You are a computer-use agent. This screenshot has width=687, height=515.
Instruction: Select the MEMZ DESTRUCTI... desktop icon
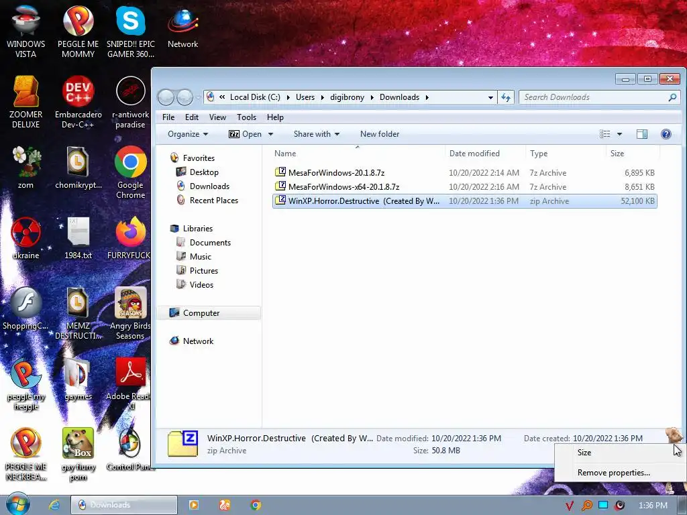click(x=78, y=314)
